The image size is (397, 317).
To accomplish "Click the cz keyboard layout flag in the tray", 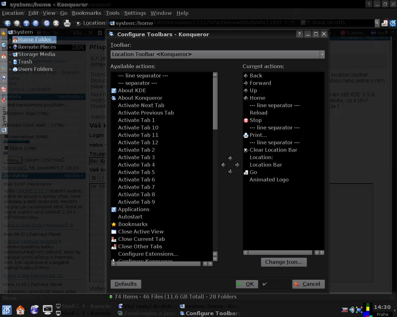I will (344, 310).
